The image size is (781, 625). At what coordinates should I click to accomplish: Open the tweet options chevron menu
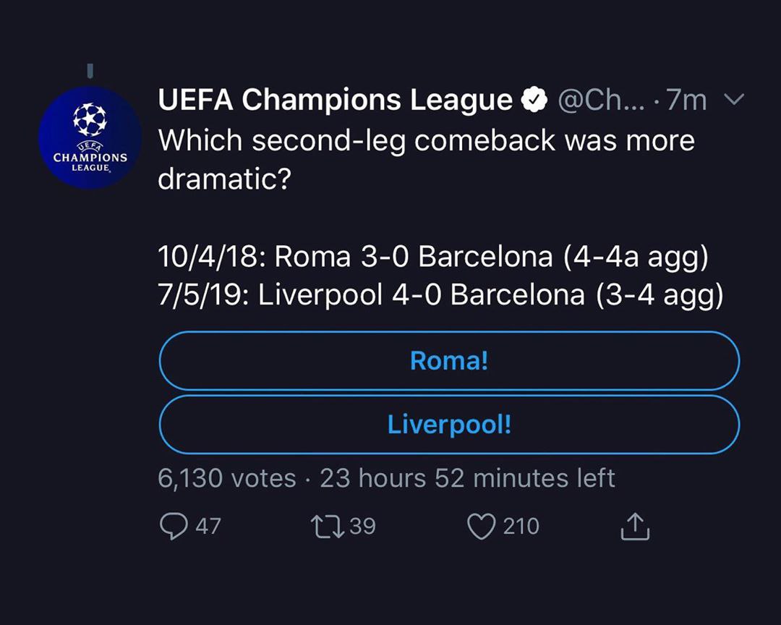pyautogui.click(x=734, y=100)
